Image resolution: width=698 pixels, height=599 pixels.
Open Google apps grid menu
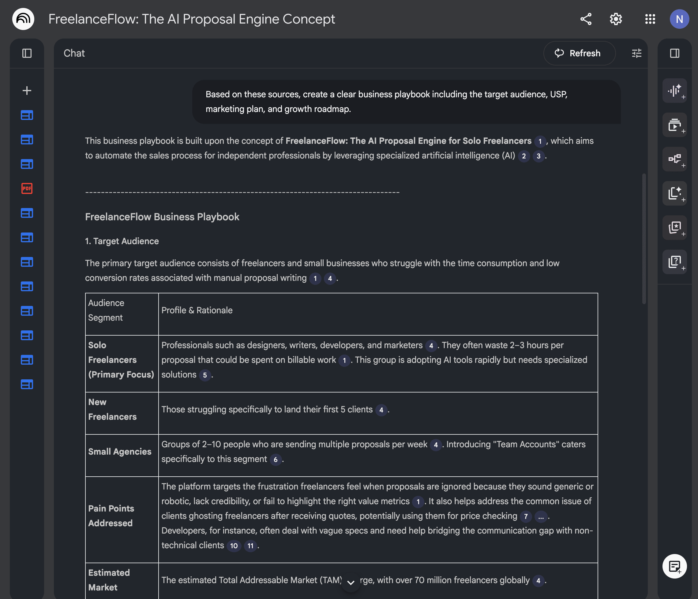click(650, 19)
